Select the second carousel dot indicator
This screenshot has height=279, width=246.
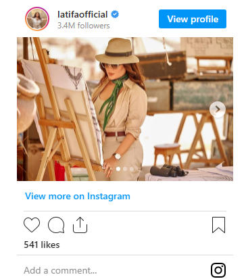click(125, 169)
